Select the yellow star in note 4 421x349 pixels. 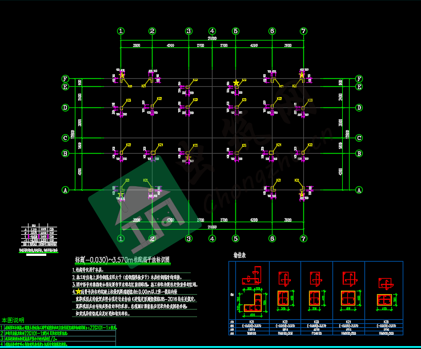pos(78,291)
